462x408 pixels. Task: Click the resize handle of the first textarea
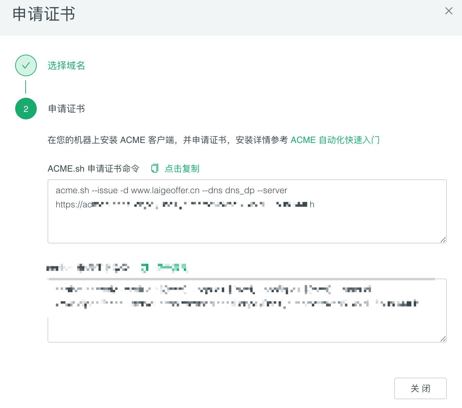(x=443, y=240)
